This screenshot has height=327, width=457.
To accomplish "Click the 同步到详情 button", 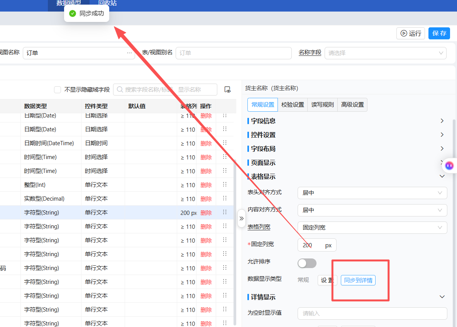I will [358, 280].
